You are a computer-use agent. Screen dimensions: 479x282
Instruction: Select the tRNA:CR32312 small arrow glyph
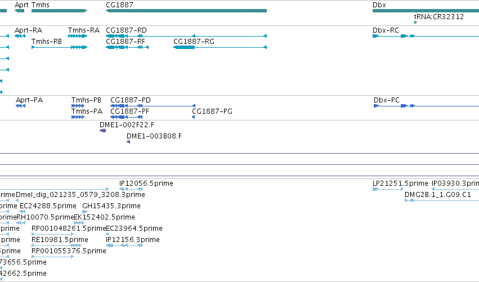[x=415, y=23]
